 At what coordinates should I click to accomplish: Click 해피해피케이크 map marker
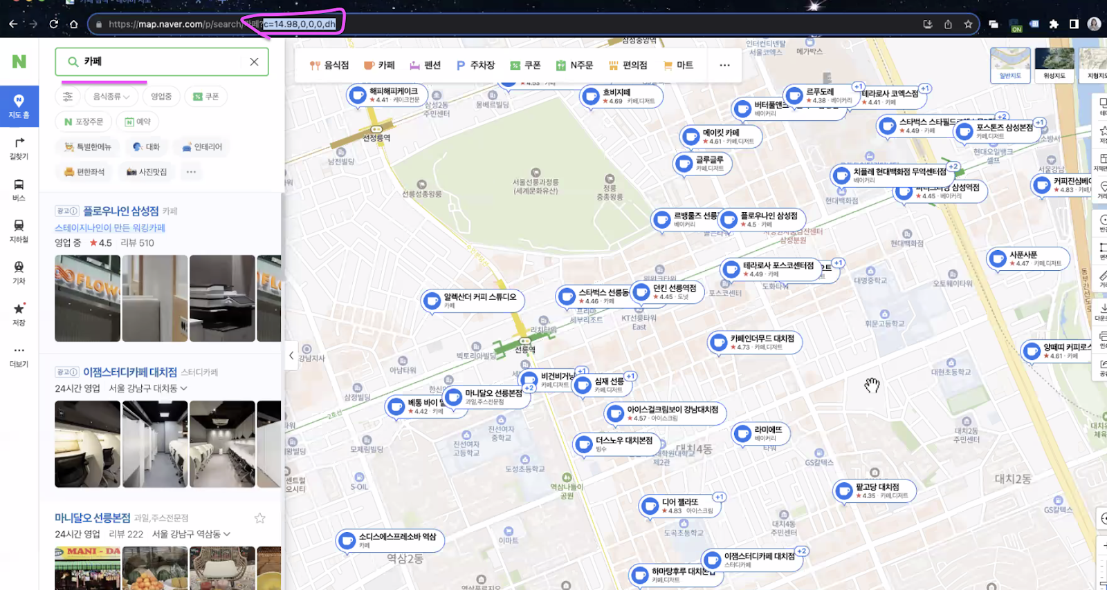tap(387, 95)
